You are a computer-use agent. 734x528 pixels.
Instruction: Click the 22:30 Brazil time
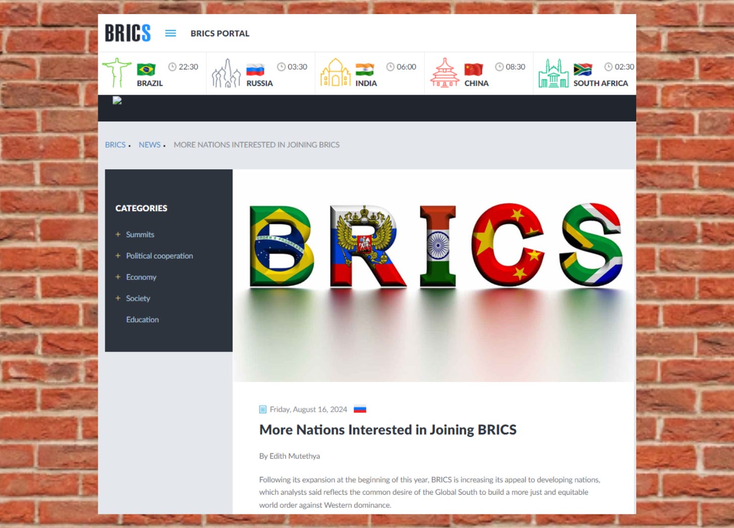tap(189, 67)
